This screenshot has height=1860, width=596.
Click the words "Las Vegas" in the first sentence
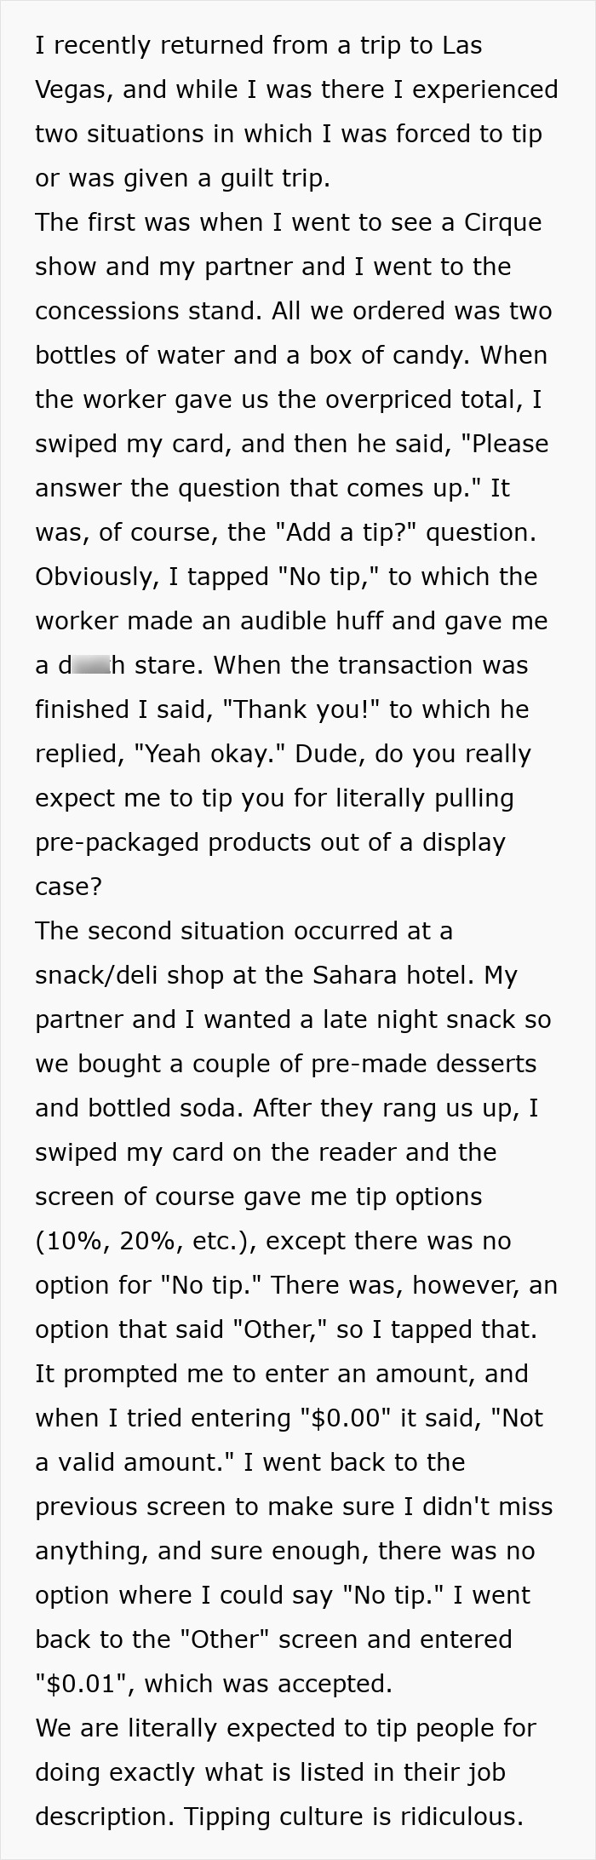pyautogui.click(x=259, y=67)
